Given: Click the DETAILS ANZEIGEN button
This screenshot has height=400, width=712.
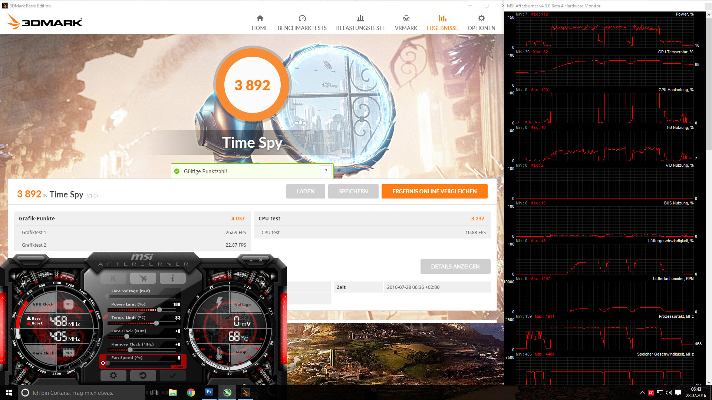Looking at the screenshot, I should click(x=455, y=267).
